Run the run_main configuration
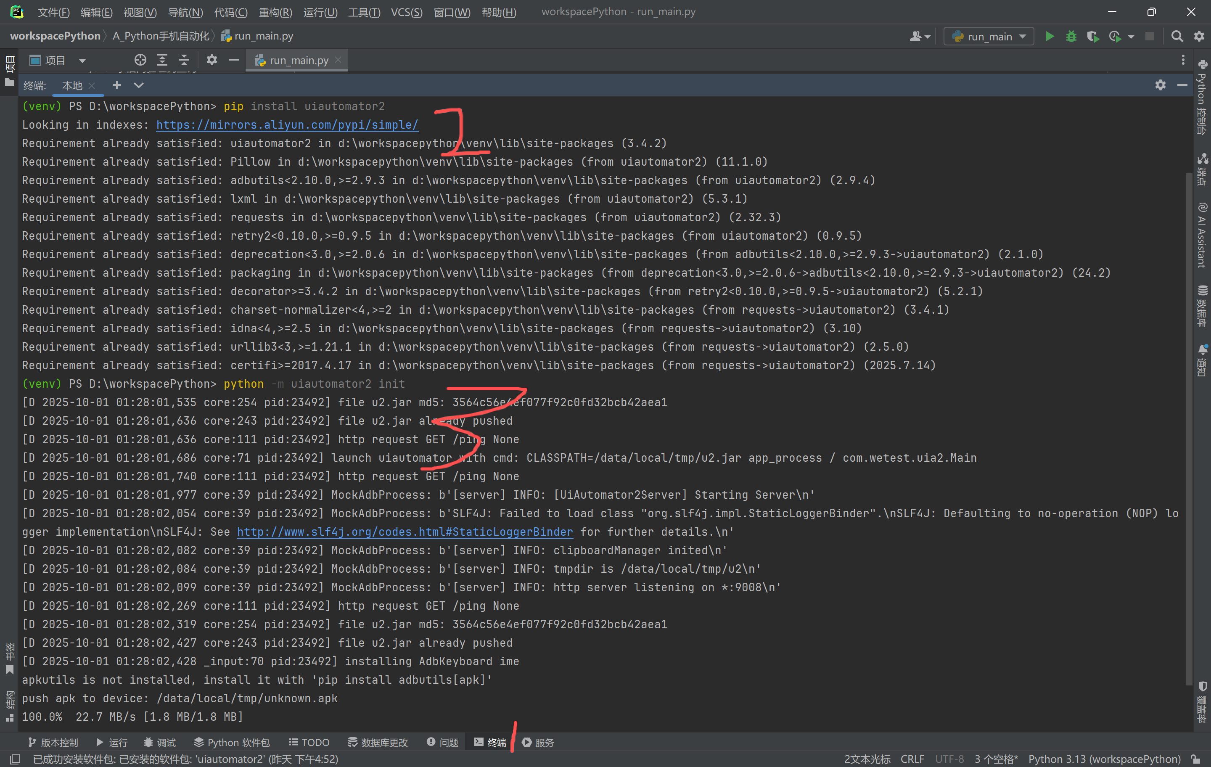Image resolution: width=1211 pixels, height=767 pixels. [x=1049, y=36]
